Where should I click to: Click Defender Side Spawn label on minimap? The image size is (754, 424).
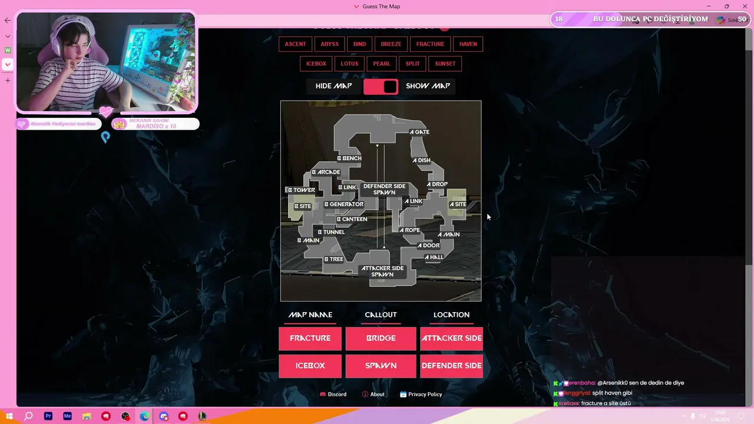tap(384, 189)
